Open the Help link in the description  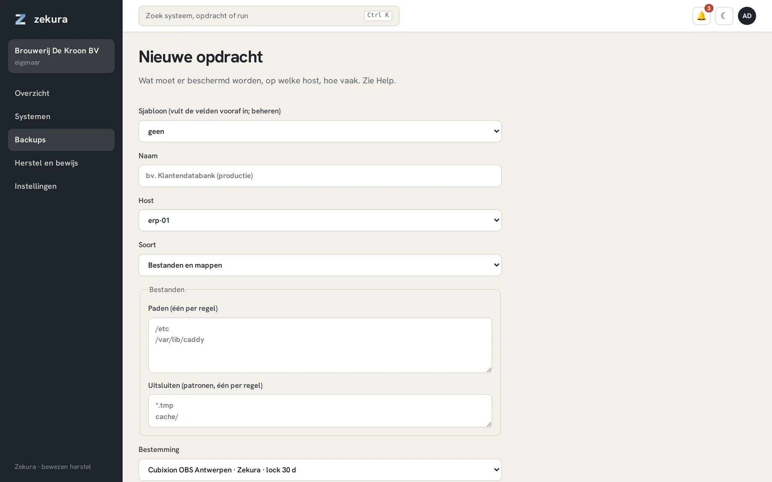coord(385,81)
